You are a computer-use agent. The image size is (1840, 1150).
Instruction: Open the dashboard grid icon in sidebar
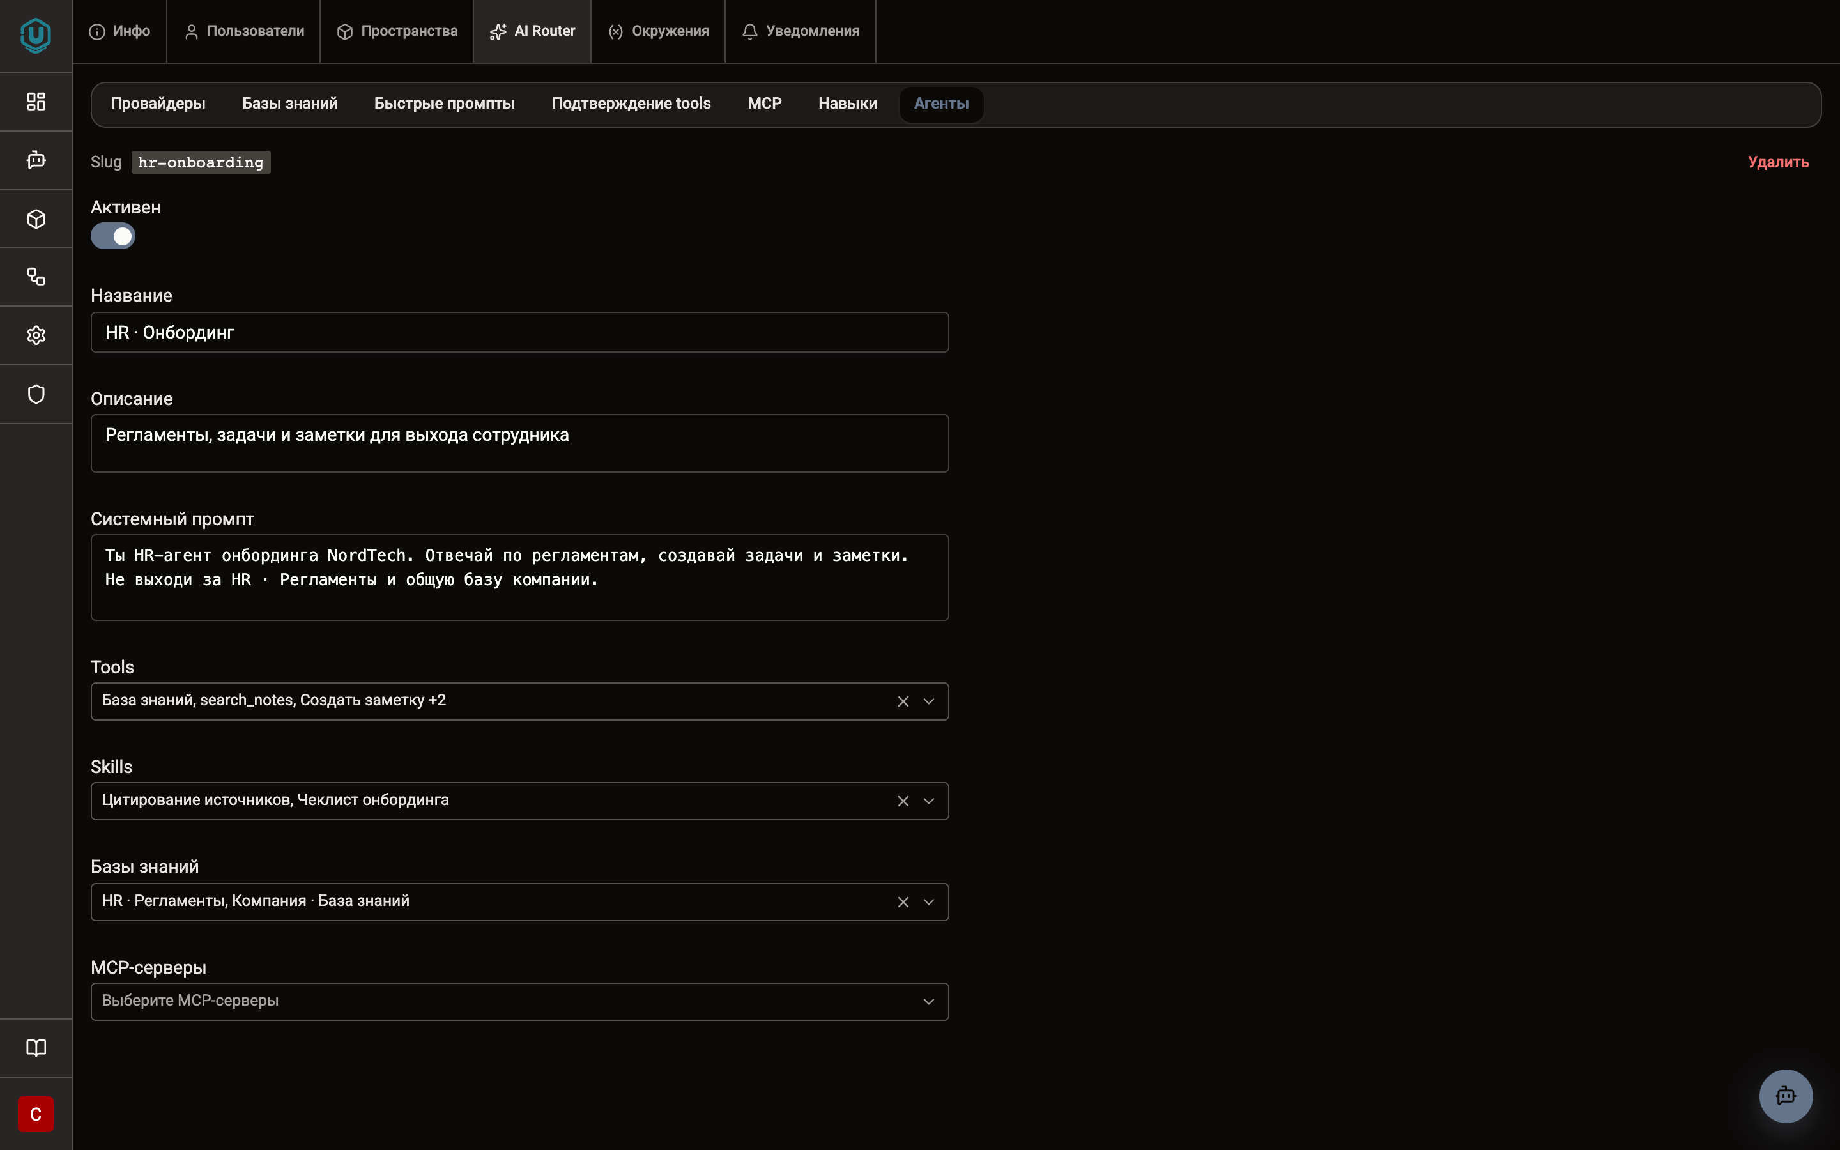tap(36, 101)
